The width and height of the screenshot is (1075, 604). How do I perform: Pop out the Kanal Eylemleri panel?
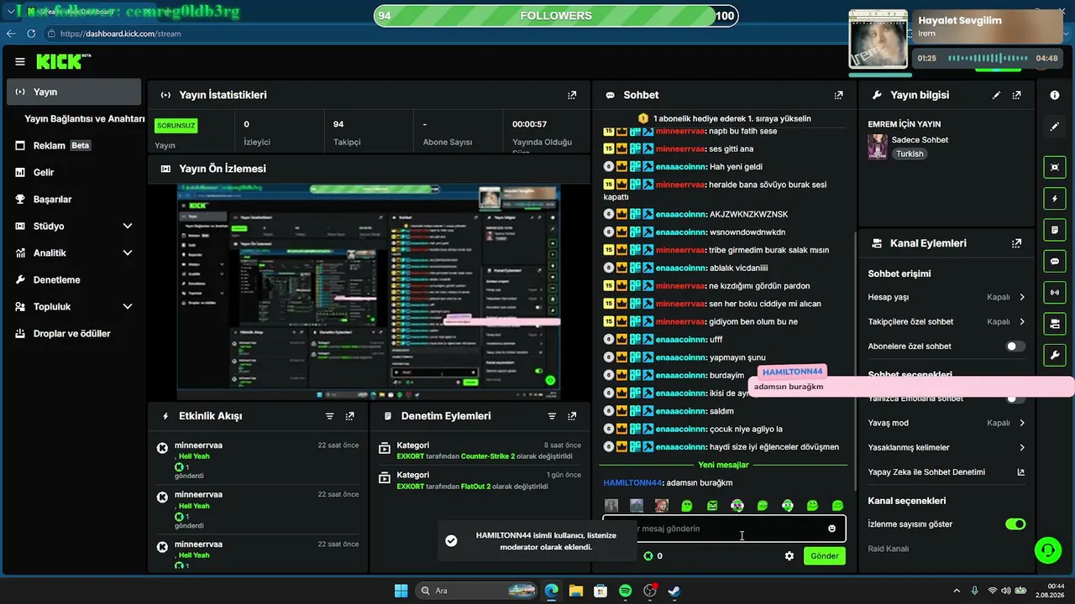1017,243
